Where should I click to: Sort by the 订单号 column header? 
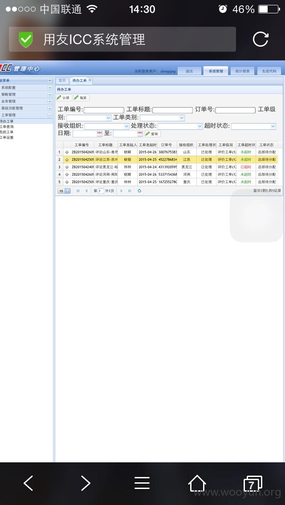[x=167, y=145]
